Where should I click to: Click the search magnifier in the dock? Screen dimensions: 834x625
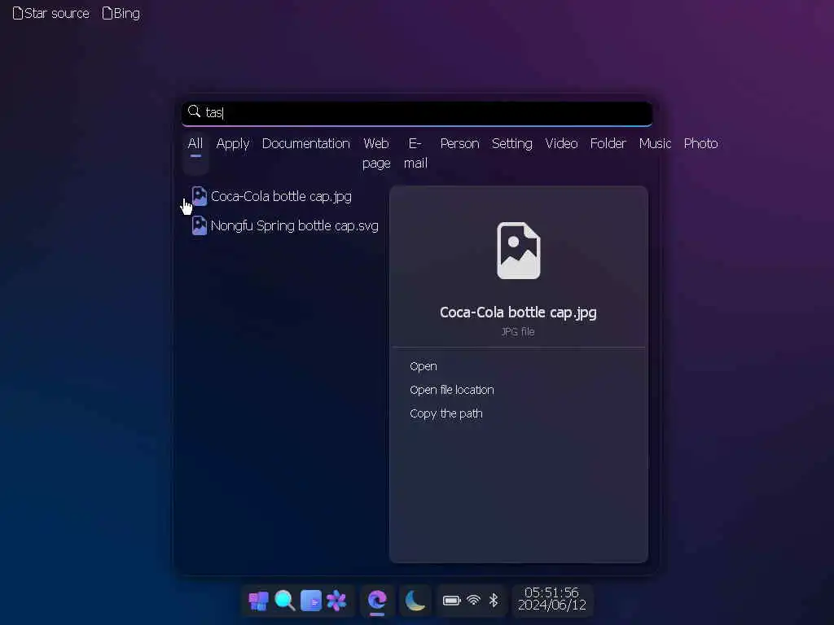click(x=284, y=601)
